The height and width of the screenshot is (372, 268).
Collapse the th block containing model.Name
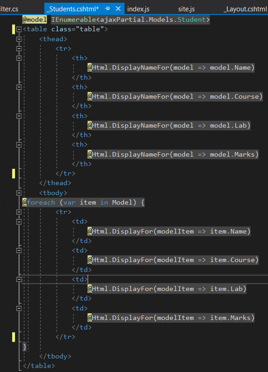pyautogui.click(x=19, y=58)
